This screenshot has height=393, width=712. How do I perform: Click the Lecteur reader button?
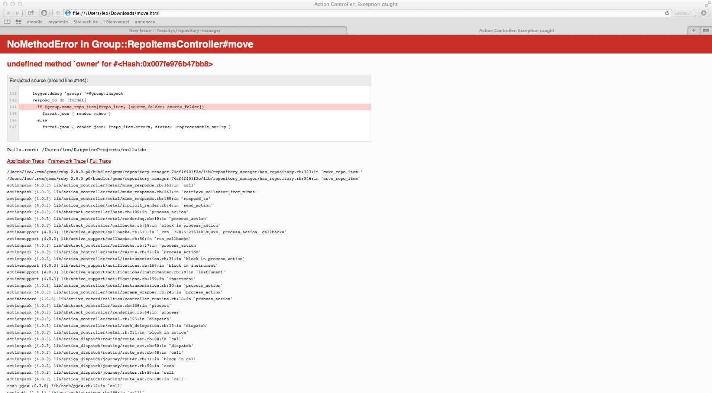[x=683, y=13]
